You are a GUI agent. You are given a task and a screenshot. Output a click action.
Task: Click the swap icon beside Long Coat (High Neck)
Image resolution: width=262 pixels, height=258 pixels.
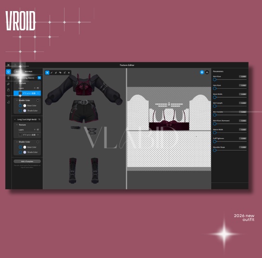[39, 119]
